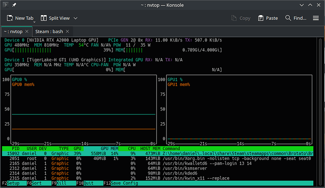
Task: Click the 473MiB host memory value
Action: tap(153, 154)
